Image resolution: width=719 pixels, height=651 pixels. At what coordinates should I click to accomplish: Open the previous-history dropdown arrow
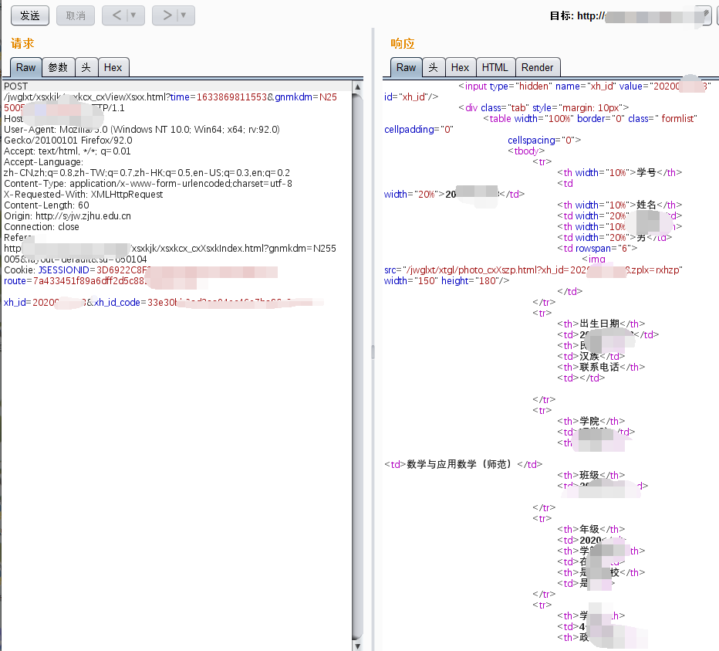tap(133, 15)
